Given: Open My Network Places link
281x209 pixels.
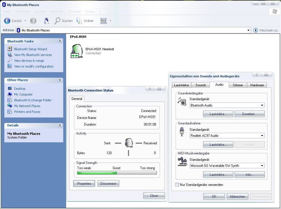Looking at the screenshot, I should click(x=27, y=106).
